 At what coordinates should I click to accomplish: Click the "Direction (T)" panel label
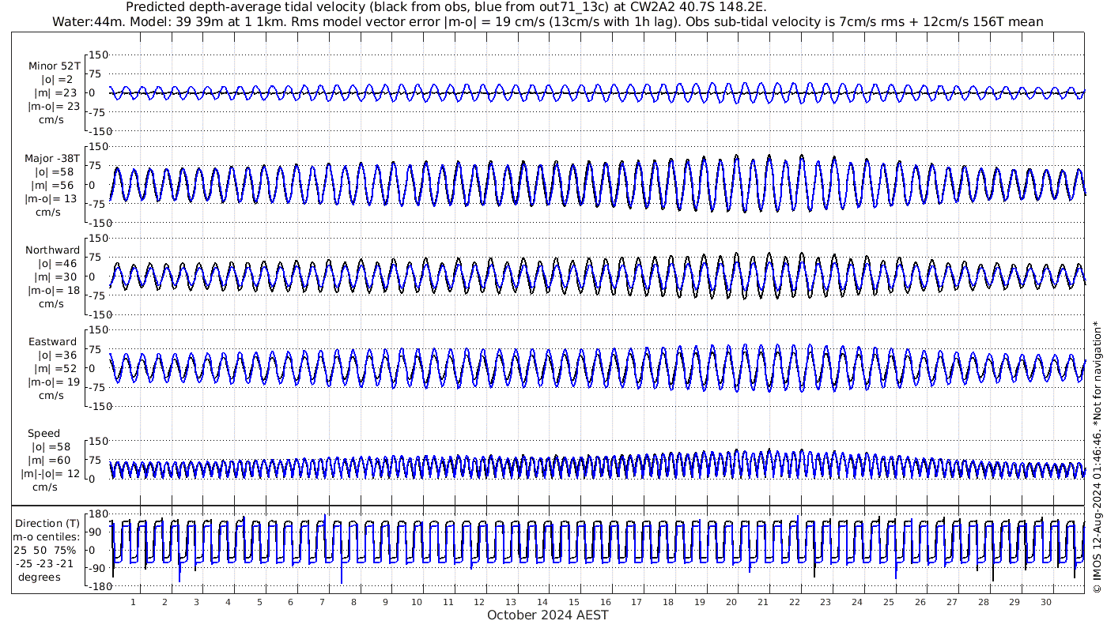click(x=47, y=524)
